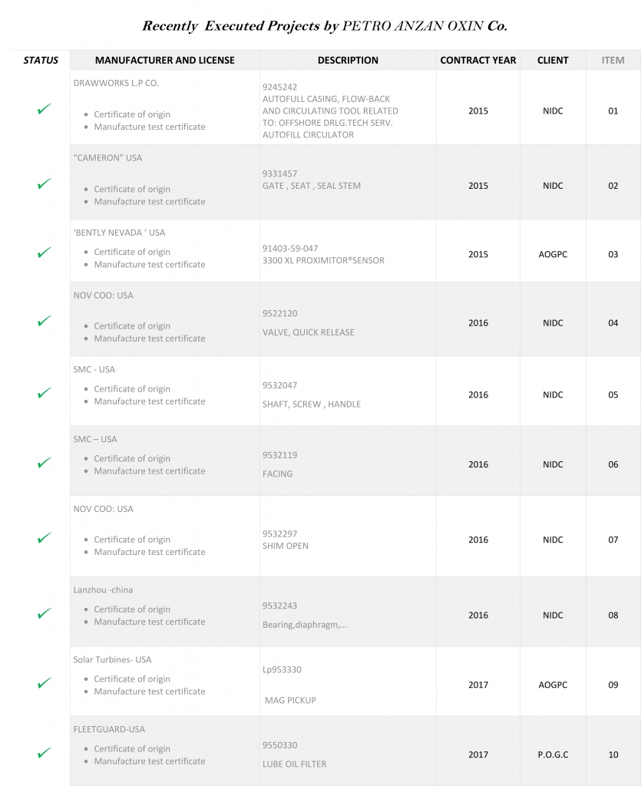Viewport: 641px width, 786px height.
Task: Click the ITEM column header
Action: click(x=613, y=60)
